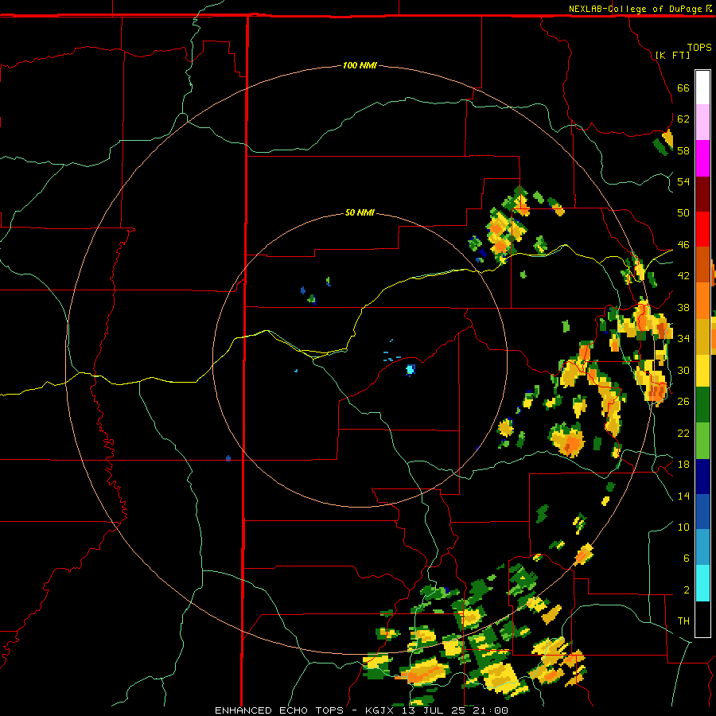Pick the black TH legend swatch

(702, 619)
